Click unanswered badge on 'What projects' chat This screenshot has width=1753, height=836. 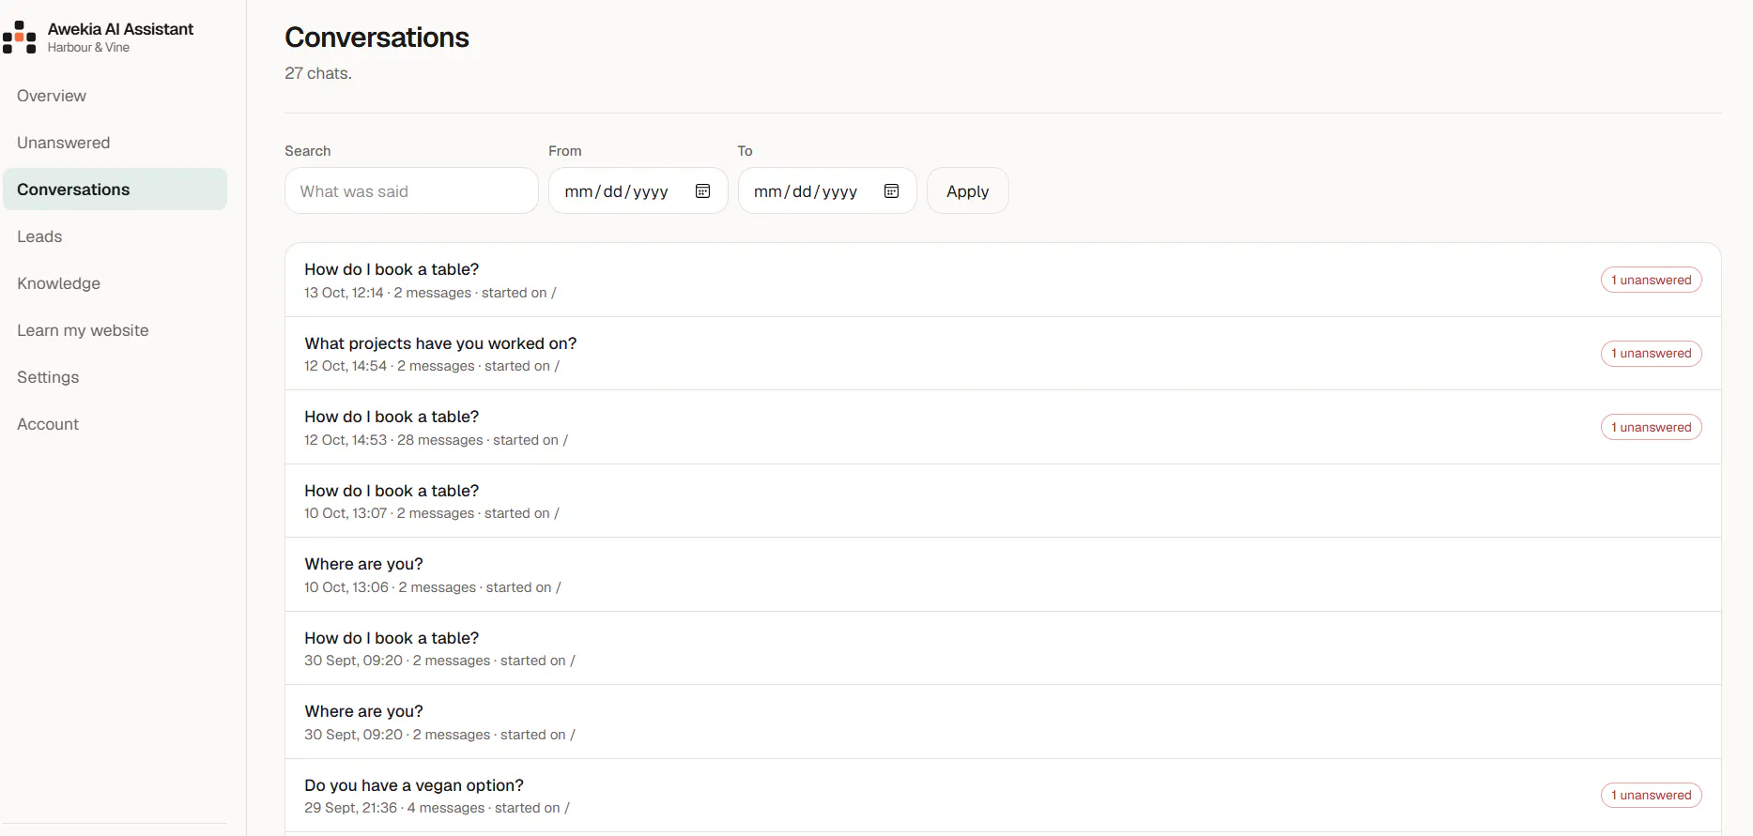tap(1652, 354)
